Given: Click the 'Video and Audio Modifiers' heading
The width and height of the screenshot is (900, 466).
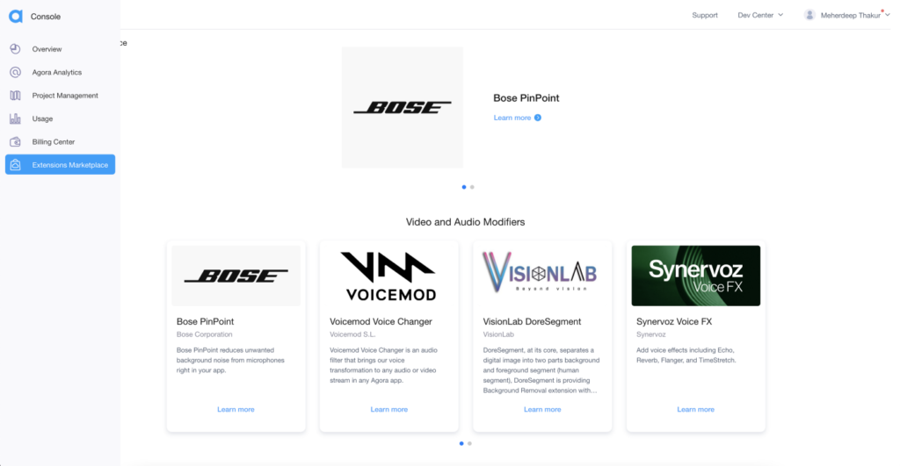Looking at the screenshot, I should [x=465, y=222].
